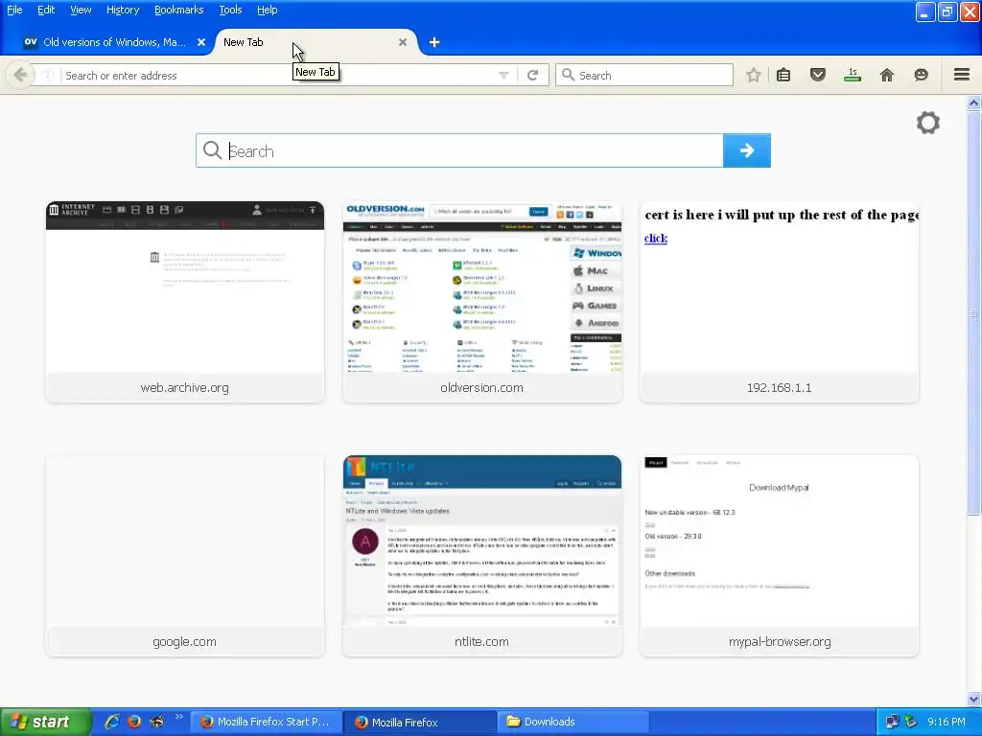Close the New Tab tab
Image resolution: width=982 pixels, height=736 pixels.
coord(403,42)
